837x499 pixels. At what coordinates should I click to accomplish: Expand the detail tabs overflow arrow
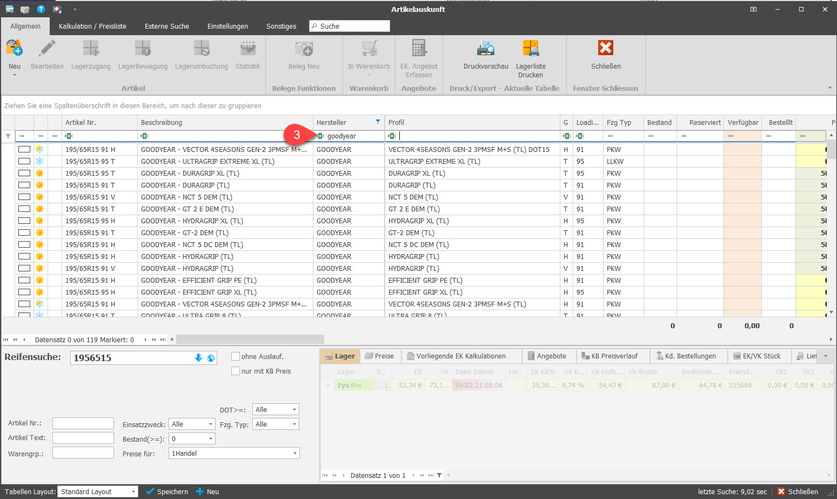[x=825, y=356]
